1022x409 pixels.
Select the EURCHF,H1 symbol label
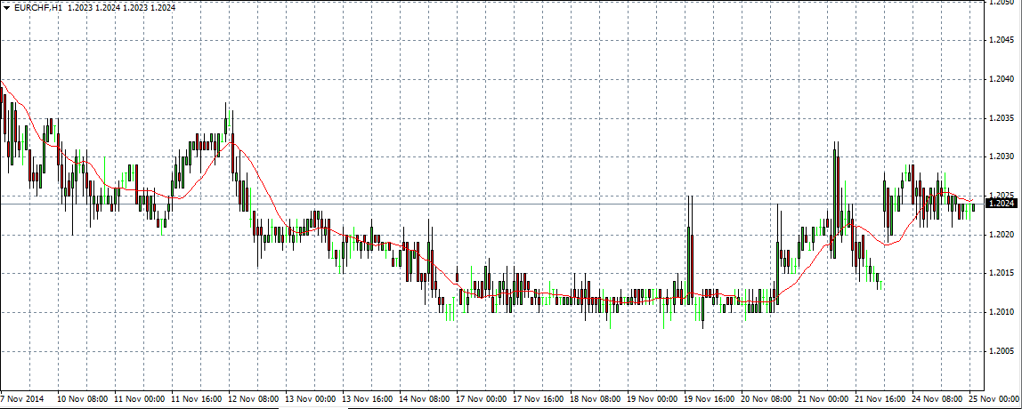pos(38,9)
